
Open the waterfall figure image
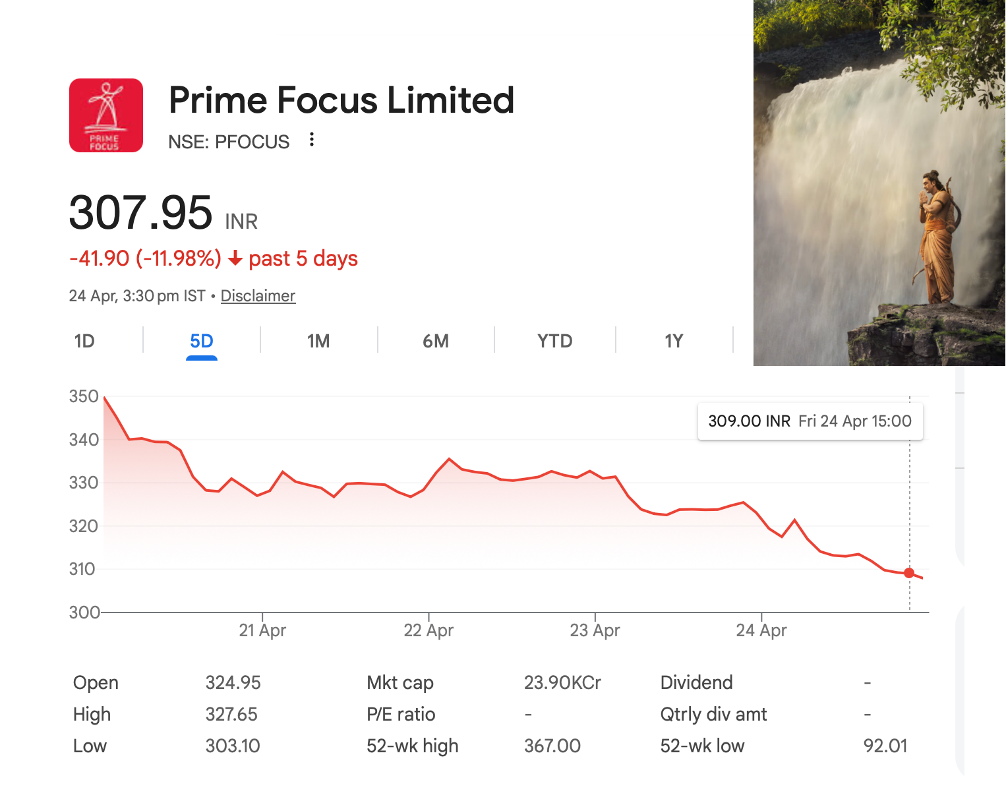pyautogui.click(x=879, y=185)
